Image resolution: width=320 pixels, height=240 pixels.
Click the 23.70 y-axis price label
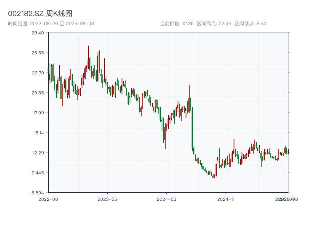(x=38, y=72)
